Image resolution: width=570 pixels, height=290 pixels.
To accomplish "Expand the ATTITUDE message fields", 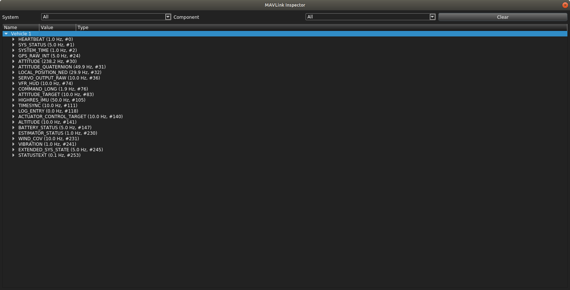I will tap(14, 61).
